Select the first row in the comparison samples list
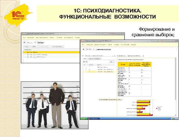Viewport: 183px width, 137px height. click(99, 67)
